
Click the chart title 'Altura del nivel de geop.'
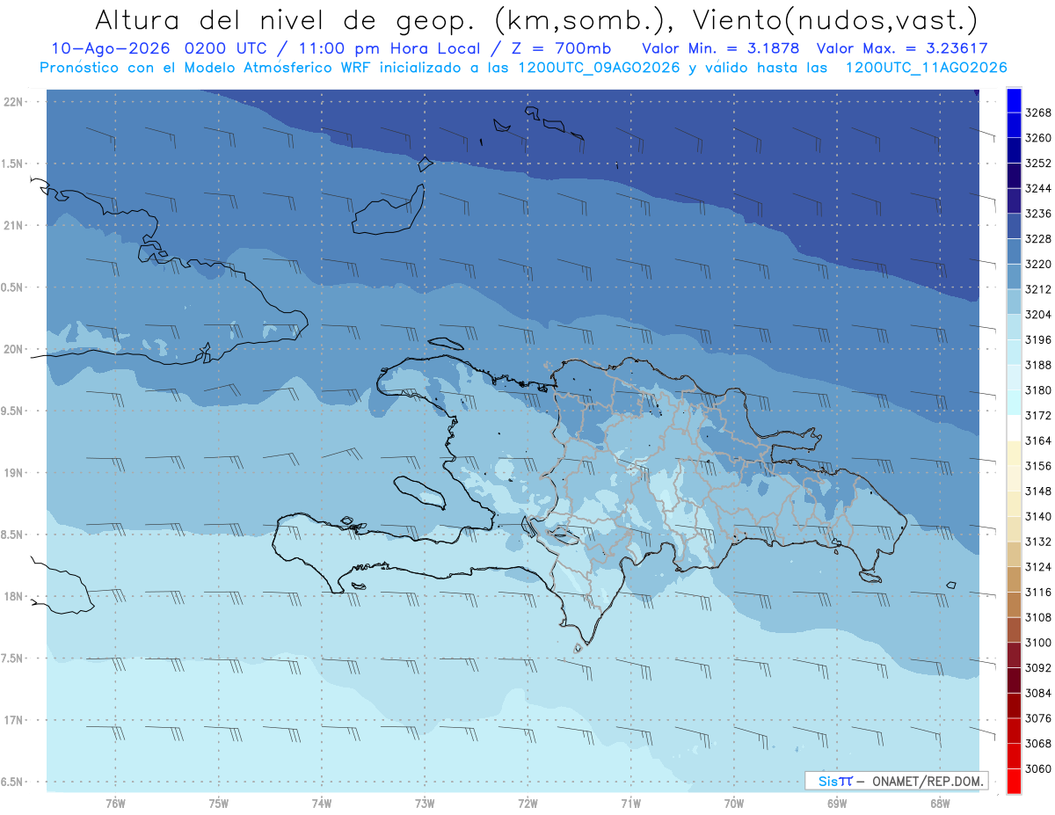tap(287, 19)
